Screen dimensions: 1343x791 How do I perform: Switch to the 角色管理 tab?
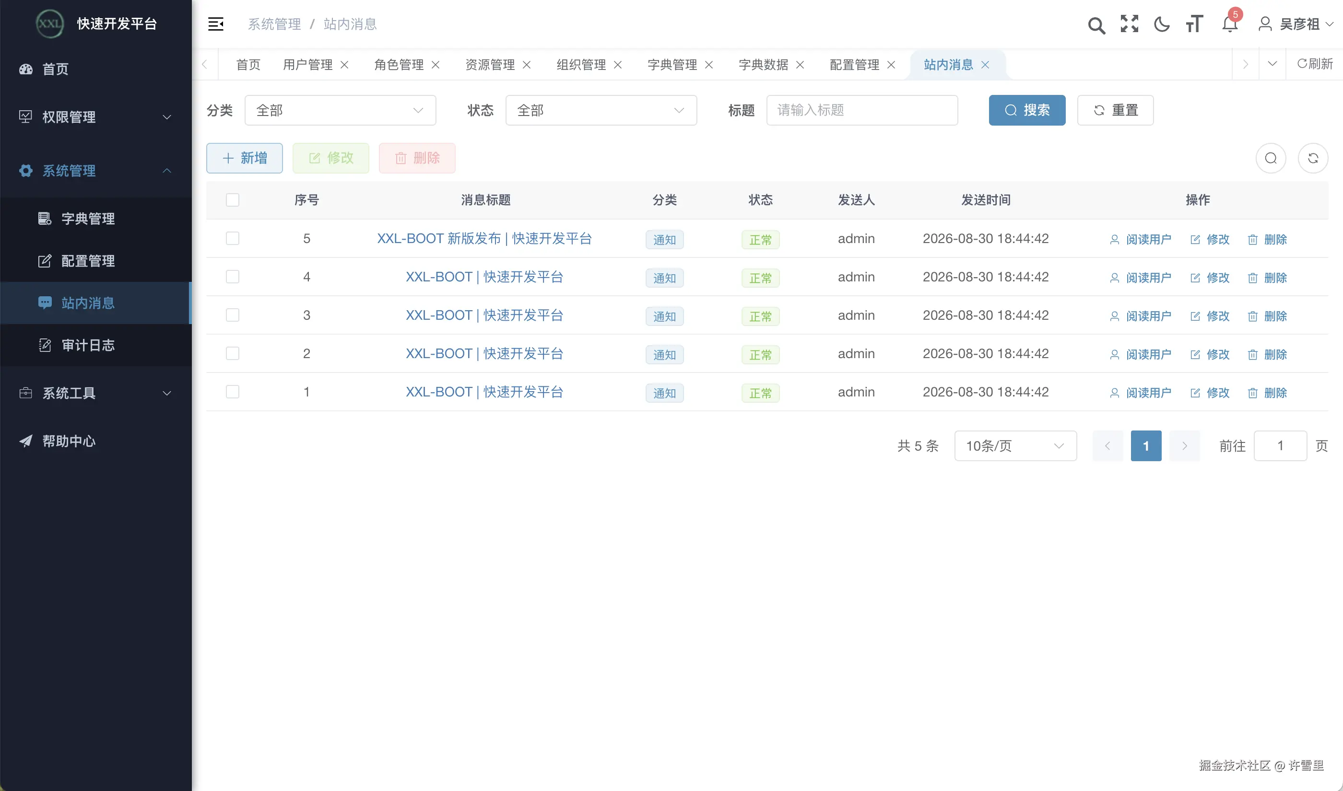coord(399,65)
